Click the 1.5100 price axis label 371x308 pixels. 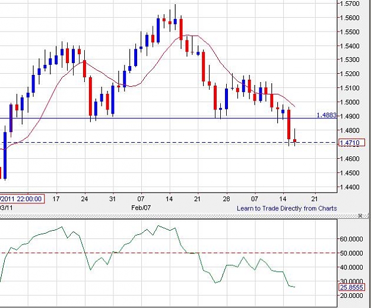pos(350,88)
